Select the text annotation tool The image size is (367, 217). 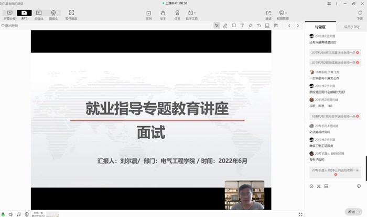(242, 25)
